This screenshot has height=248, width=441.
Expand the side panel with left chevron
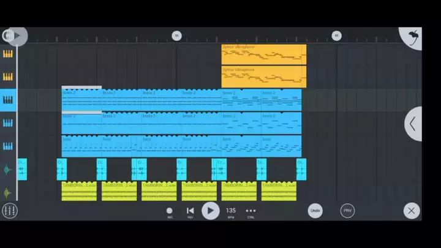point(413,124)
